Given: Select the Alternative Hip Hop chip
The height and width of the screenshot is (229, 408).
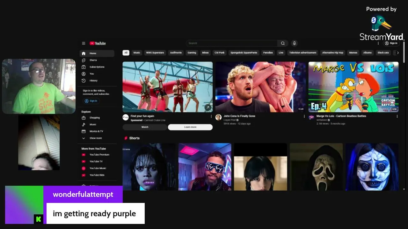Looking at the screenshot, I should point(332,53).
